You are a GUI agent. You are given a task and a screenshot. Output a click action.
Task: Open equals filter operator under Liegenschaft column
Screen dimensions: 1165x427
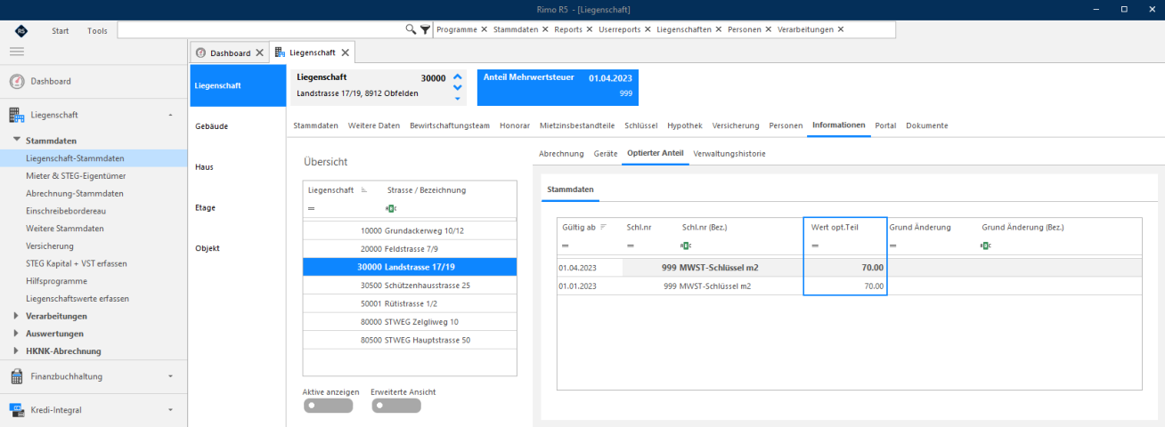pyautogui.click(x=311, y=207)
